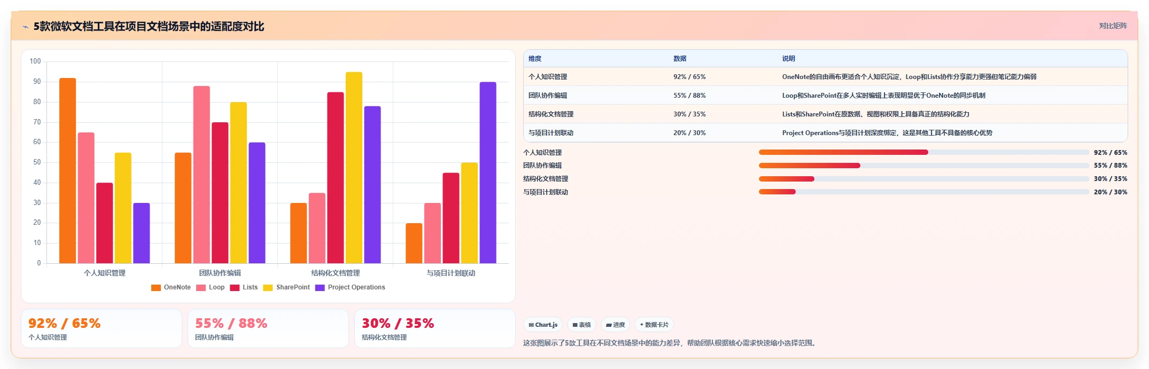The width and height of the screenshot is (1149, 369).
Task: Click the 团队协作编辑 progress bar
Action: coord(924,166)
